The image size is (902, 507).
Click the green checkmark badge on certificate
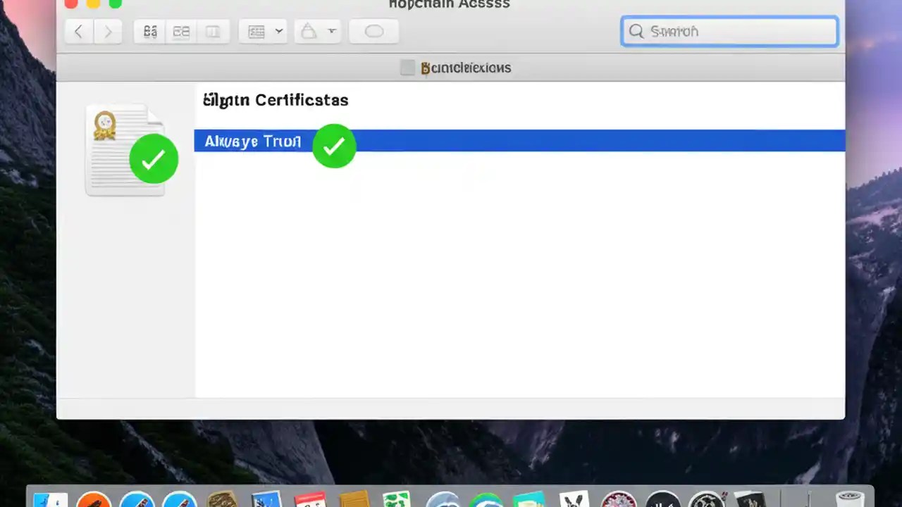click(154, 160)
